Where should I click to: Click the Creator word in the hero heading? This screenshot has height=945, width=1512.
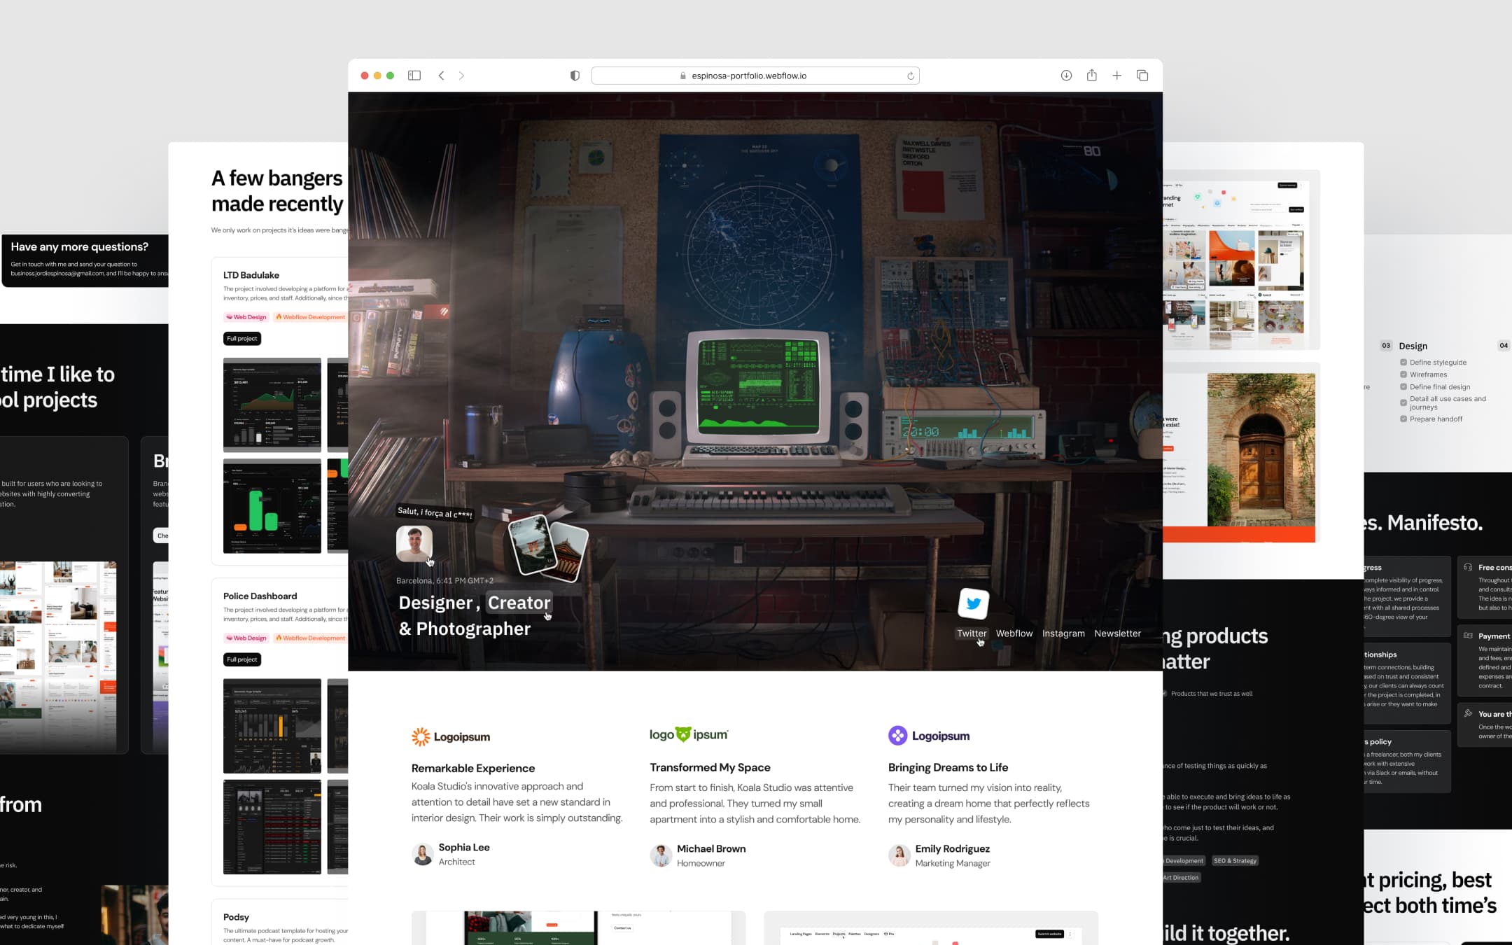pos(519,603)
